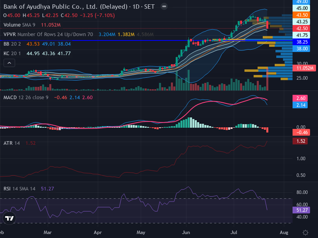318x238 pixels.
Task: Click the KC upper value 44.95 in legend
Action: point(33,54)
